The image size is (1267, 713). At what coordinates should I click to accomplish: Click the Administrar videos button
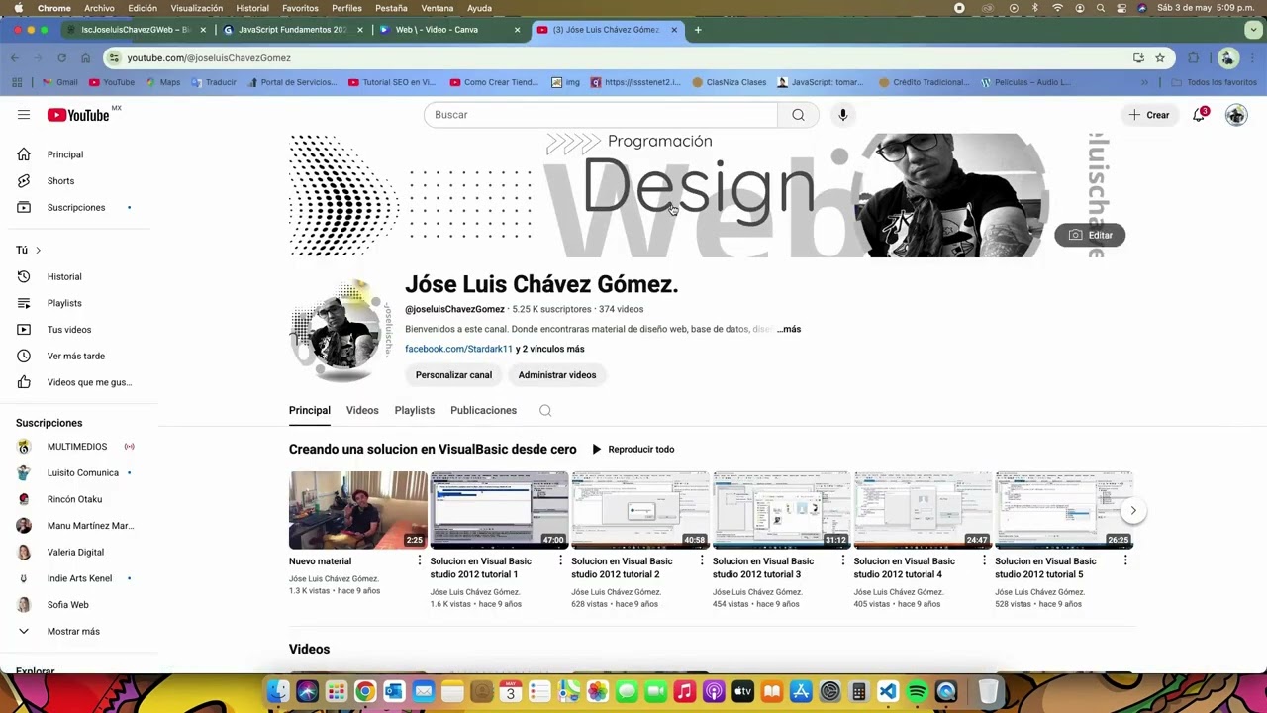[557, 375]
